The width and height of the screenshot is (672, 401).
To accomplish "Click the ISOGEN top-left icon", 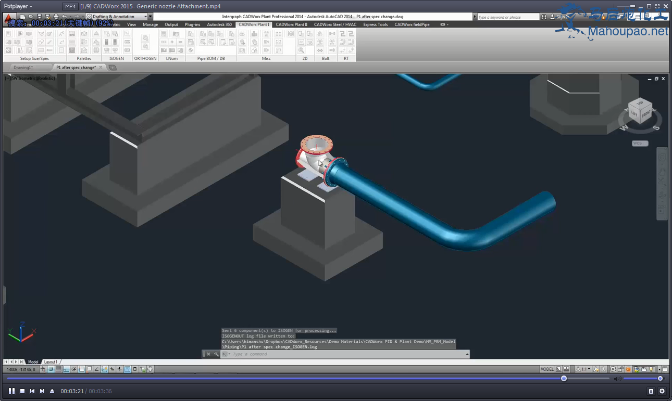I will click(107, 33).
